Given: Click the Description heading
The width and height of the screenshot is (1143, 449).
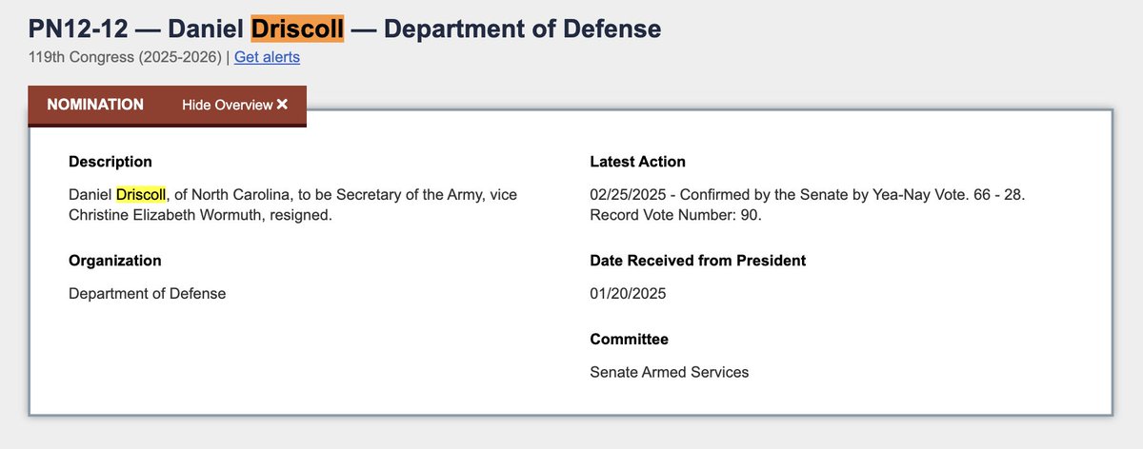Looking at the screenshot, I should point(110,162).
